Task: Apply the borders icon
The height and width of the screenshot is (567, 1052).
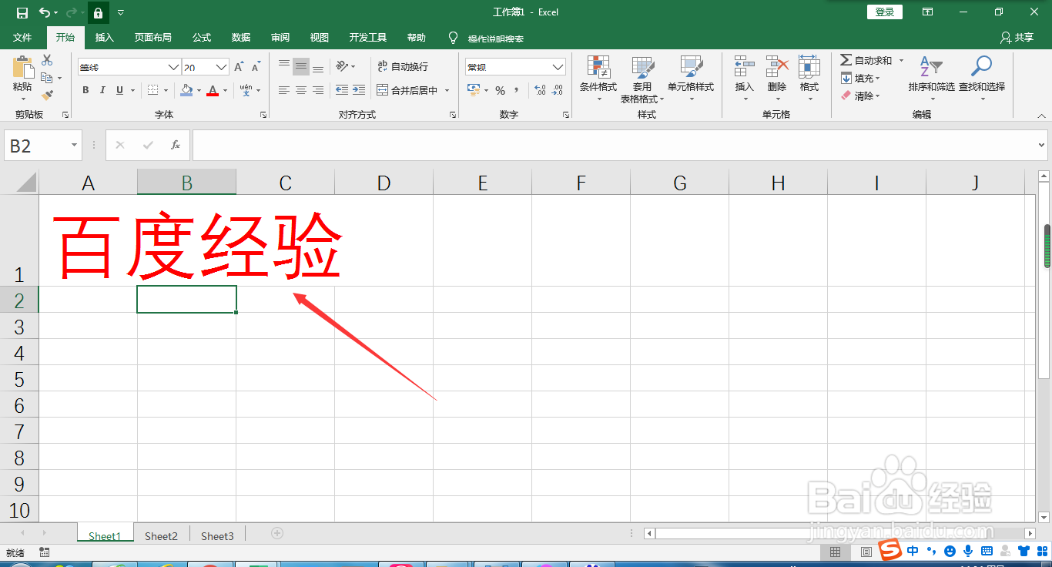Action: point(153,90)
